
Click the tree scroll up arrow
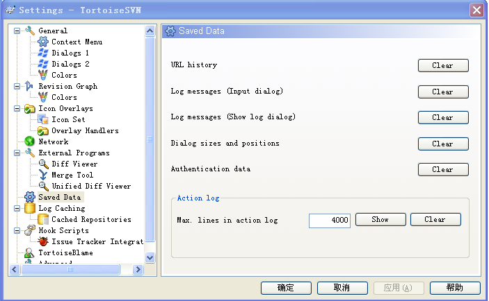pos(150,31)
